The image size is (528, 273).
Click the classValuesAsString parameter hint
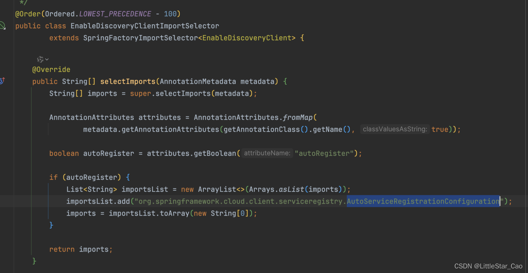(x=395, y=129)
